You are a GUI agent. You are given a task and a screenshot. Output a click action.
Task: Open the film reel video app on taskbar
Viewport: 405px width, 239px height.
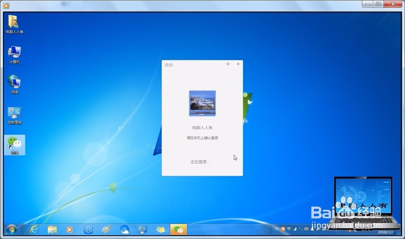click(x=88, y=229)
